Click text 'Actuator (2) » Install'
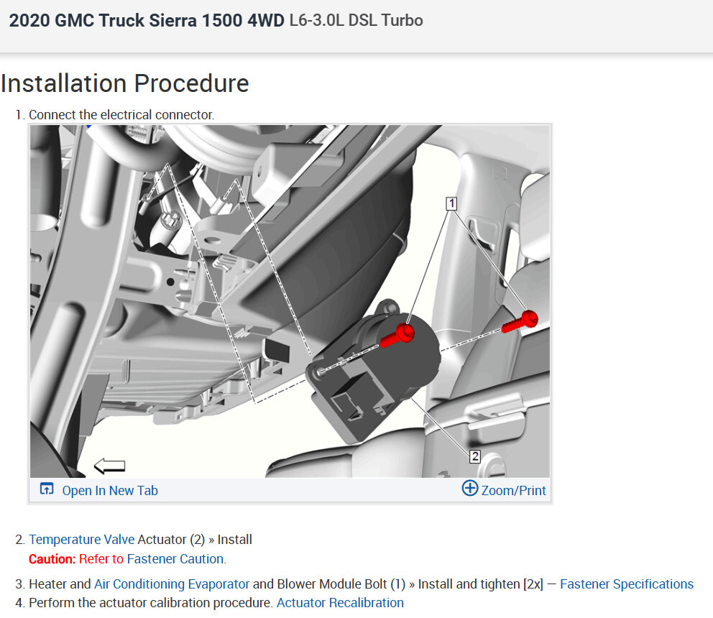This screenshot has width=713, height=618. [x=195, y=540]
